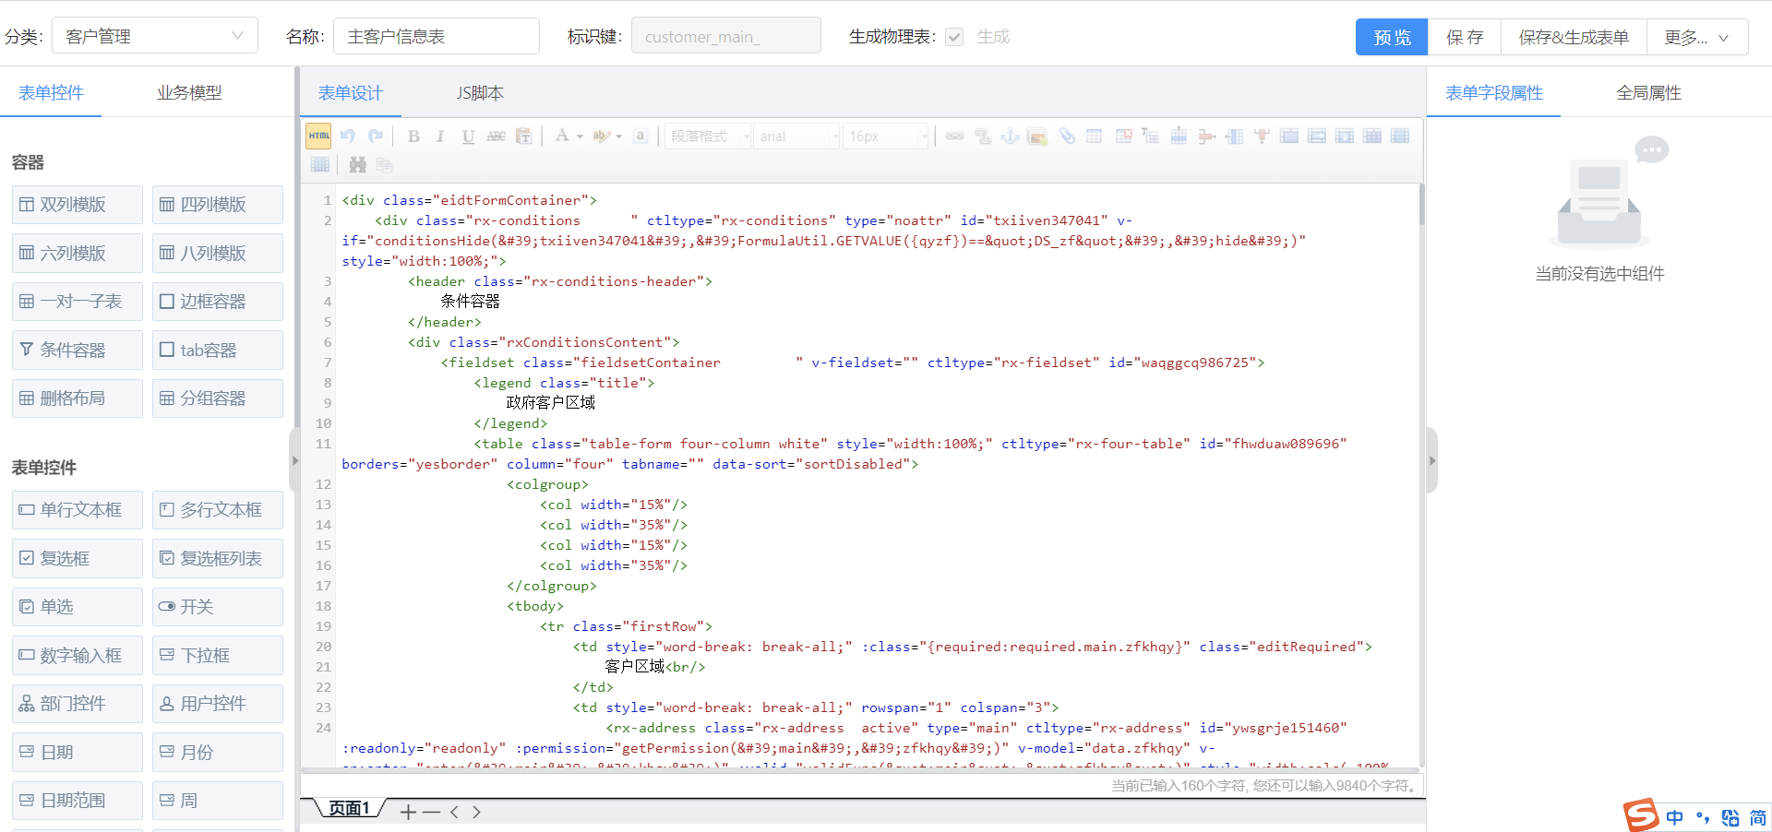
Task: Click the delete column icon
Action: coord(1262,136)
